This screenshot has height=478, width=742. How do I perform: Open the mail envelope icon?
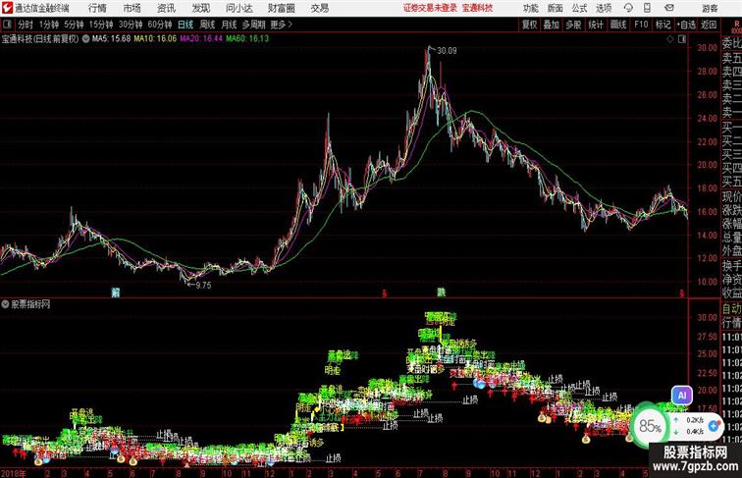(x=669, y=8)
